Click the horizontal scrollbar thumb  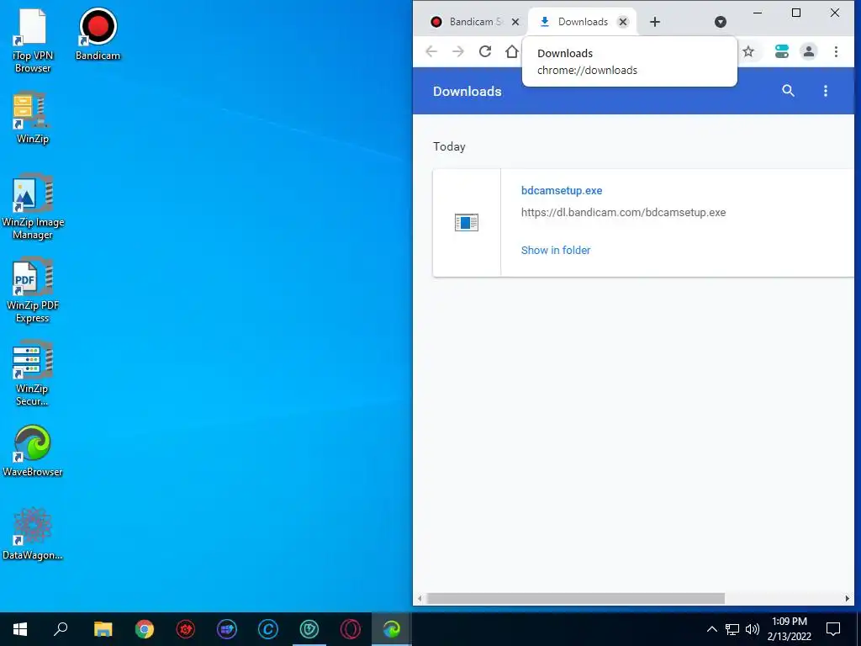click(x=575, y=598)
